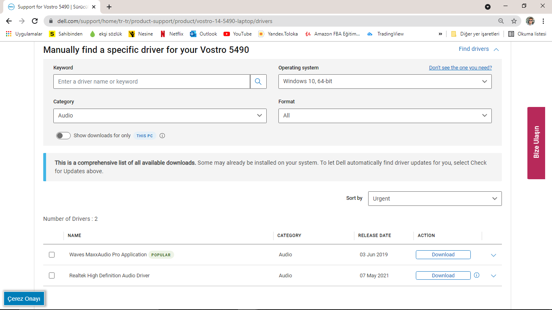Open the Operating system dropdown

pyautogui.click(x=385, y=82)
